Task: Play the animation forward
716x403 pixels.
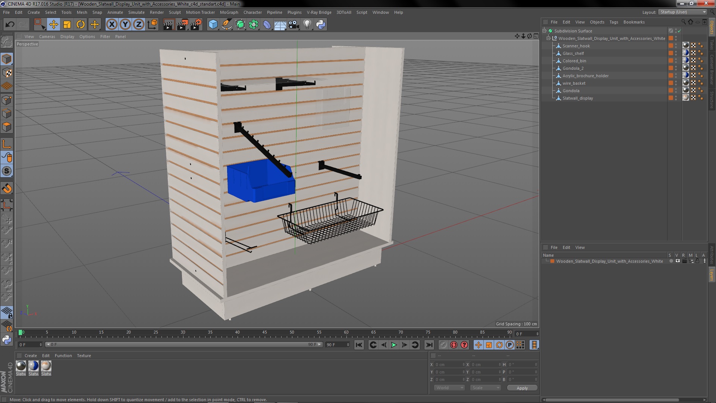Action: (394, 345)
